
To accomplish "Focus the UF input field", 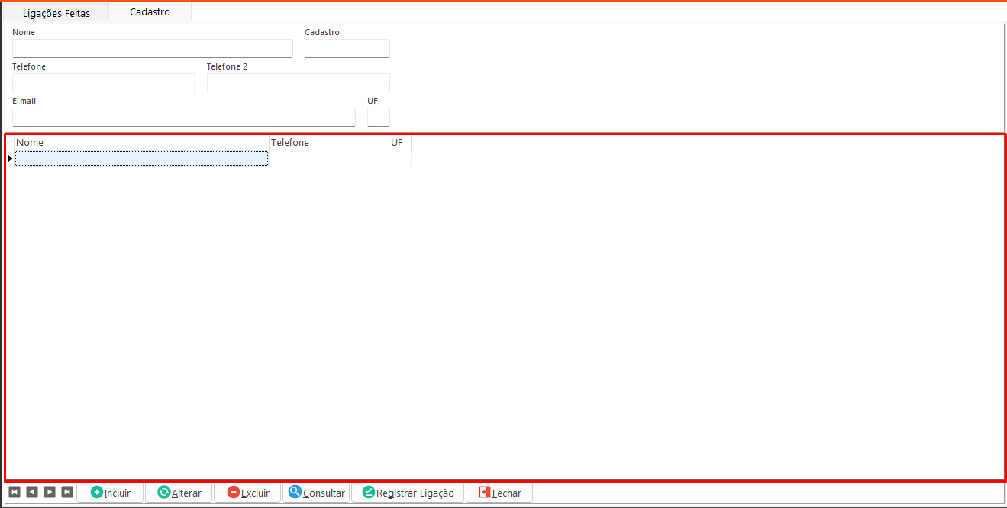I will (378, 118).
